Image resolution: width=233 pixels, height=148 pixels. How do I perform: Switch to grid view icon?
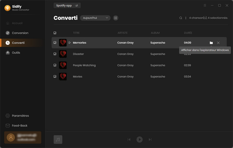[x=116, y=18]
